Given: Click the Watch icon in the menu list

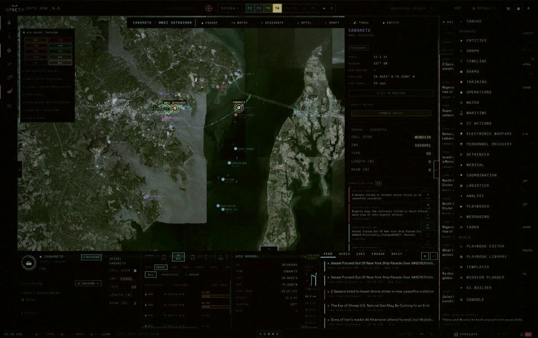Looking at the screenshot, I should (x=461, y=103).
